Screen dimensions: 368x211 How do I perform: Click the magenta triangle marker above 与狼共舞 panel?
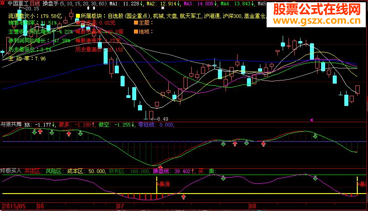(x=311, y=120)
